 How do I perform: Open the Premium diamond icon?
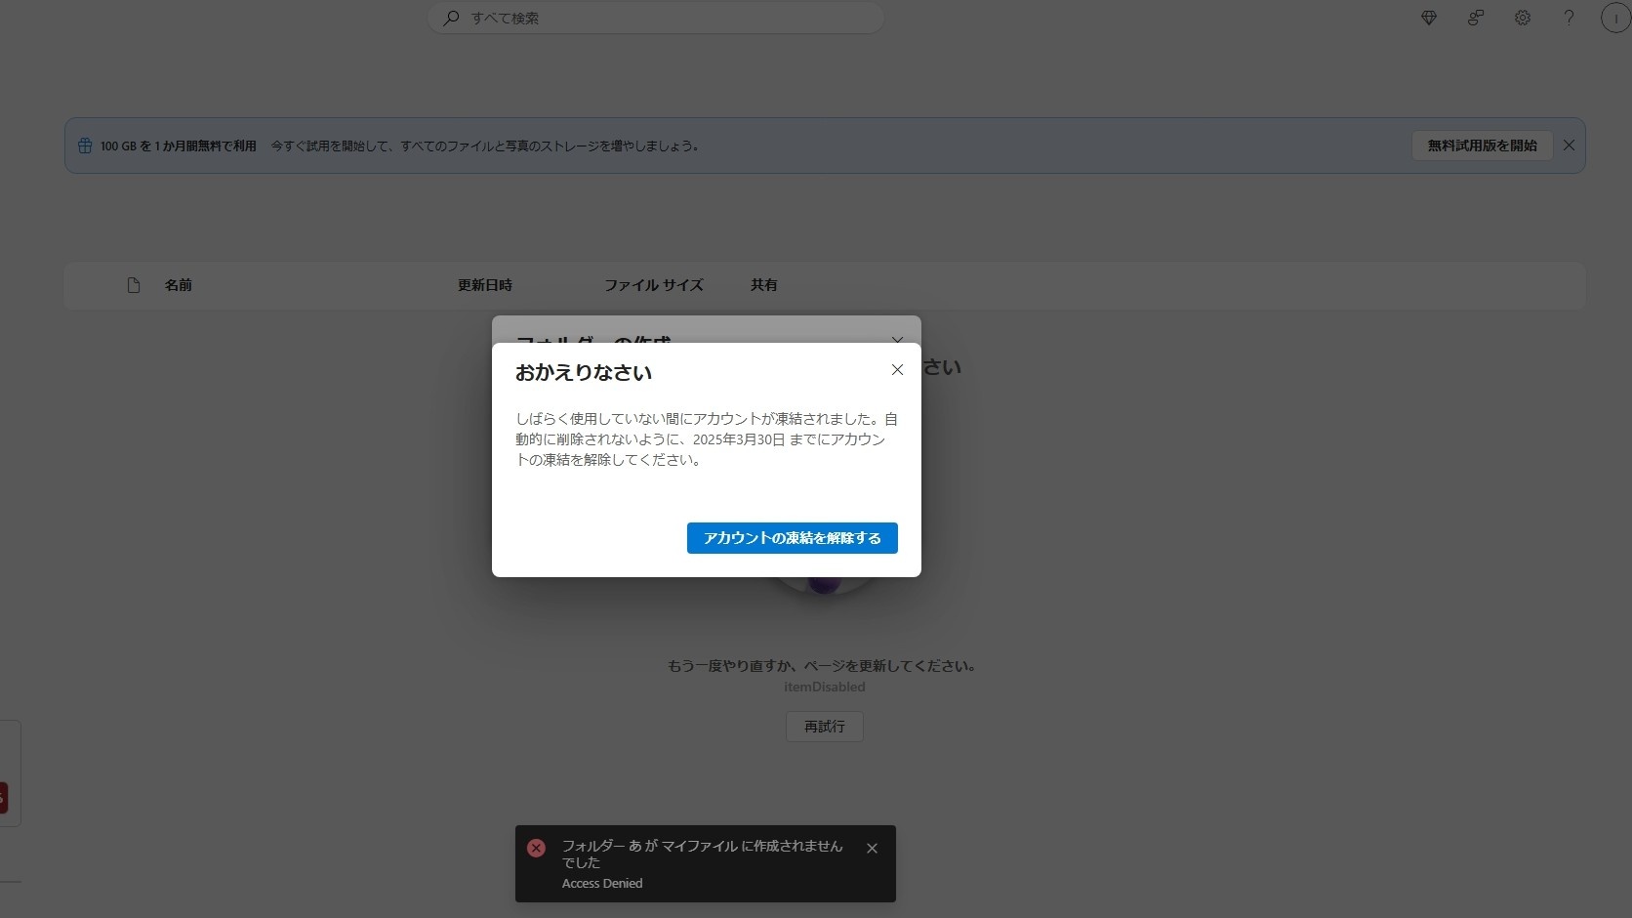coord(1428,18)
